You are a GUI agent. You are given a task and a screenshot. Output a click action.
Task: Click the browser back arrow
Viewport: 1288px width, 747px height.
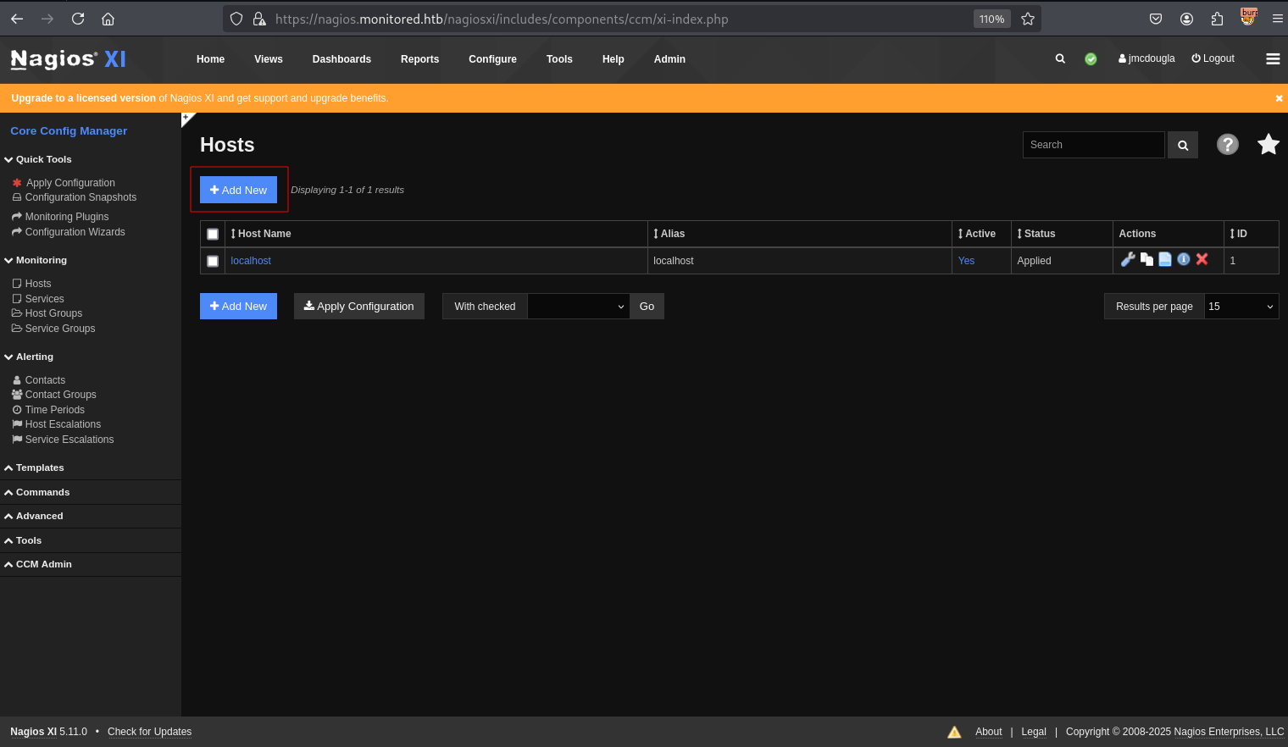click(17, 19)
